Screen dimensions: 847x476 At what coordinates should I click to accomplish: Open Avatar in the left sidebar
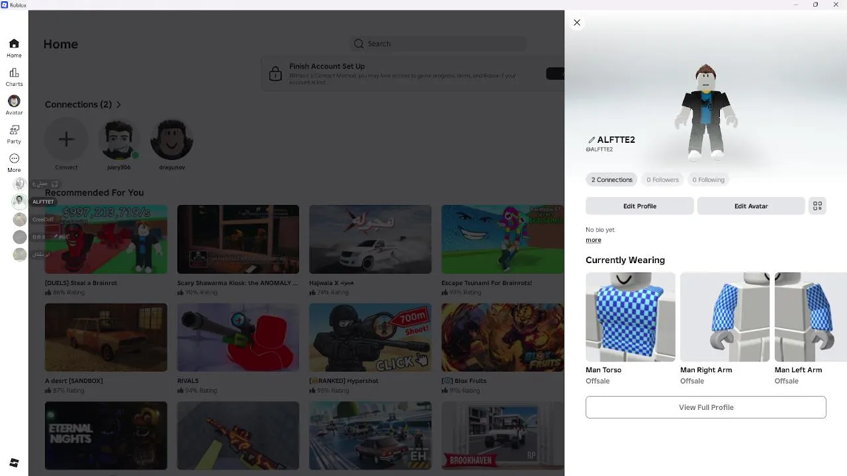tap(14, 106)
